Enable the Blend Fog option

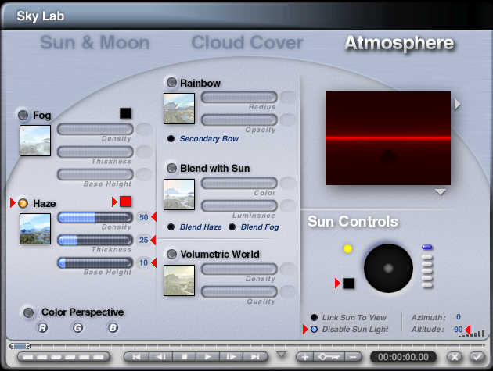click(x=232, y=227)
